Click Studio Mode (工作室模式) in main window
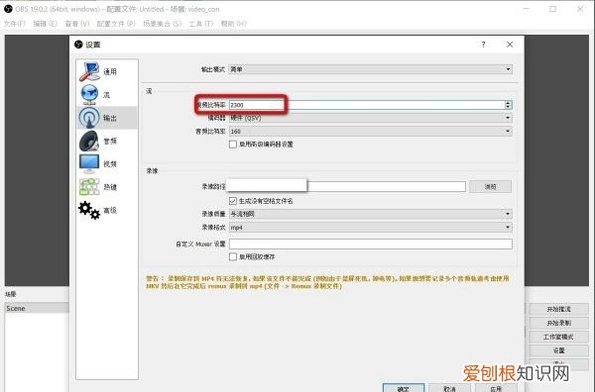595x392 pixels. pos(558,337)
